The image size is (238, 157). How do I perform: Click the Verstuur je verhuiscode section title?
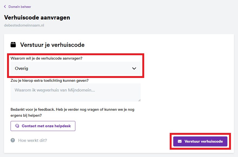coord(52,45)
